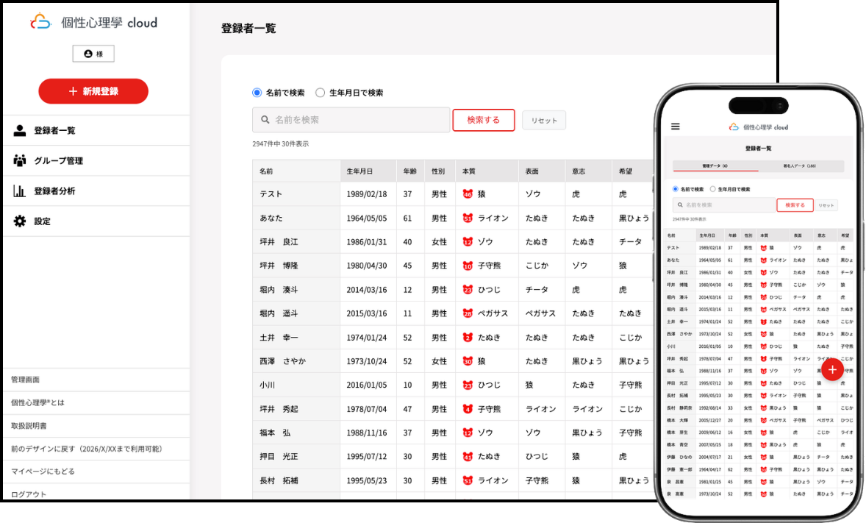Open the 取扱説明書 link
The height and width of the screenshot is (523, 866).
[29, 426]
